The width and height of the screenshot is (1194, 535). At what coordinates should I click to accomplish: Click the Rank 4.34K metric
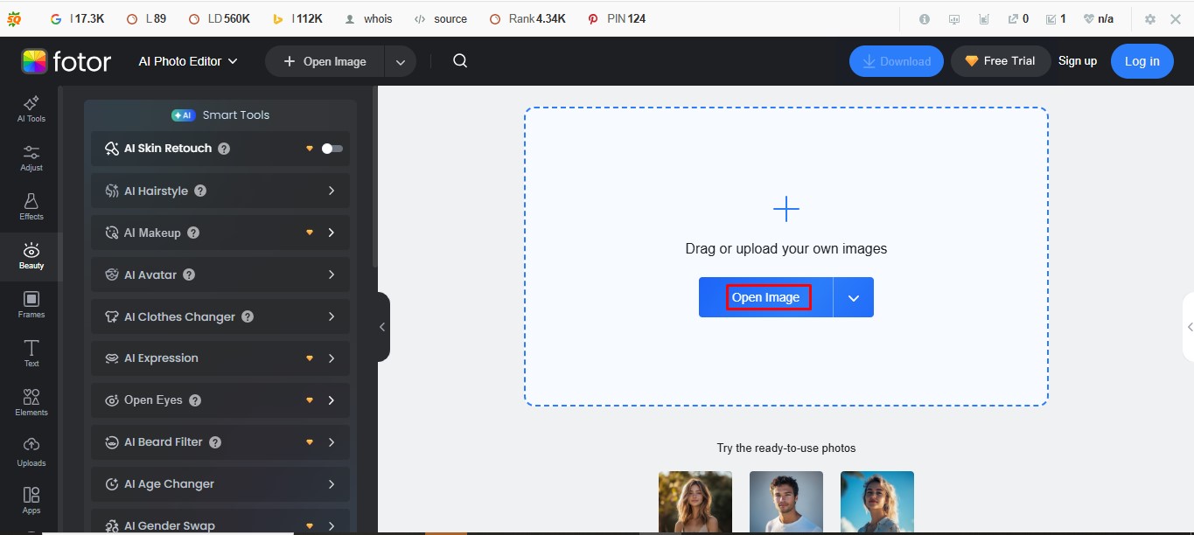tap(527, 18)
